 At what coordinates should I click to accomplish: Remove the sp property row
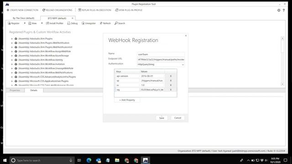pos(171,81)
